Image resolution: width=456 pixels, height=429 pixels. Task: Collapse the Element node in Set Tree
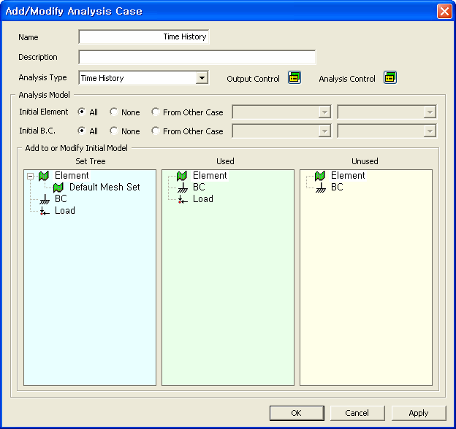point(30,176)
